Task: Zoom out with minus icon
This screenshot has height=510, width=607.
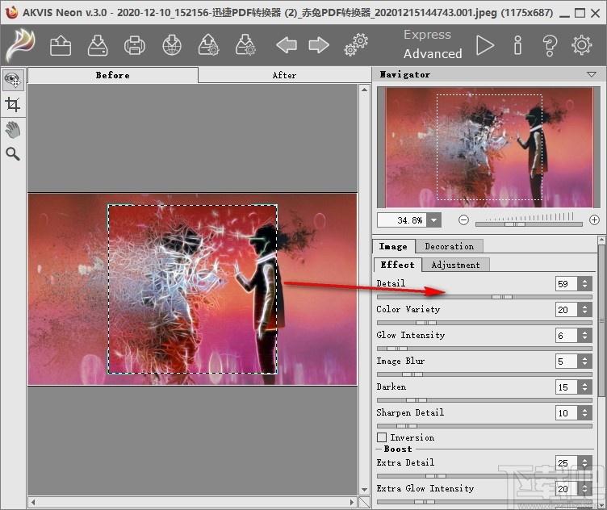Action: click(463, 220)
